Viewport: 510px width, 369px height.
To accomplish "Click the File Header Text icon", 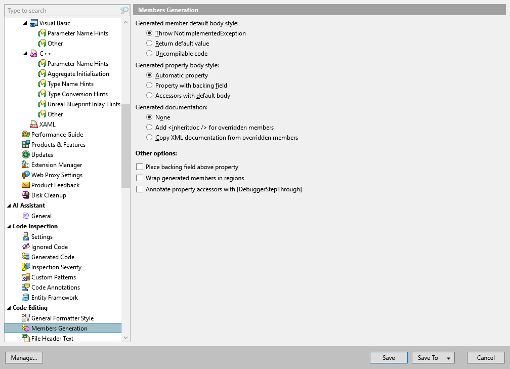I will [x=26, y=338].
